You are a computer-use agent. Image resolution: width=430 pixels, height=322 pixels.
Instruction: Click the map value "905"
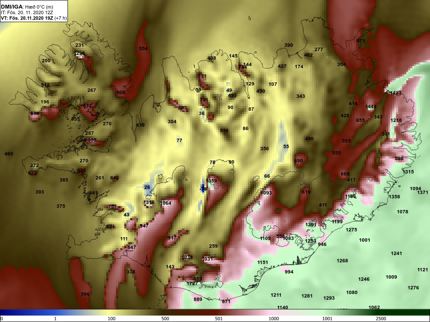coord(92,140)
